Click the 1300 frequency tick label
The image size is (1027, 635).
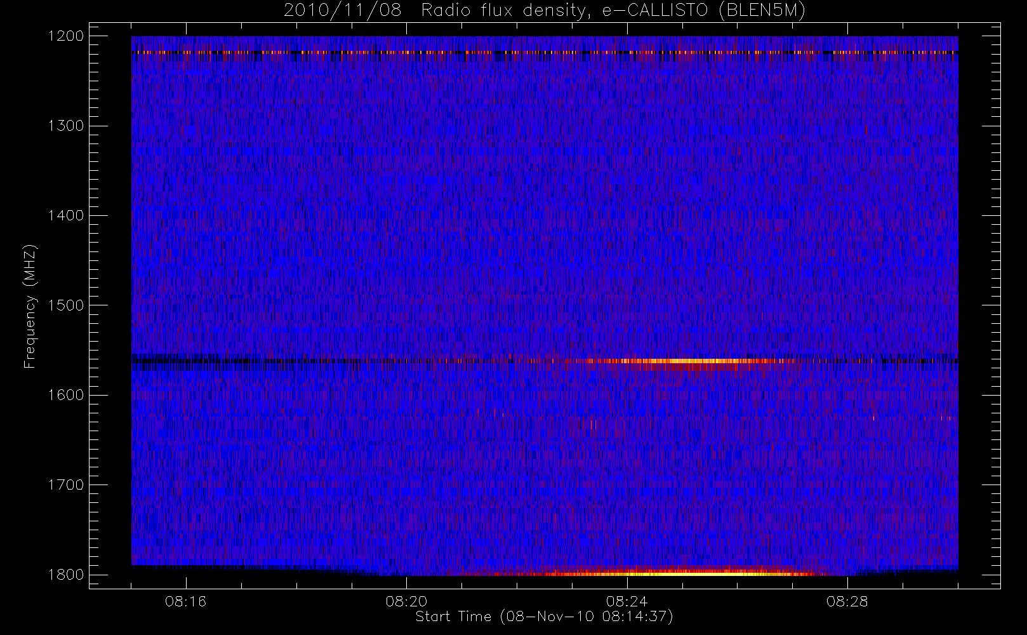[66, 126]
